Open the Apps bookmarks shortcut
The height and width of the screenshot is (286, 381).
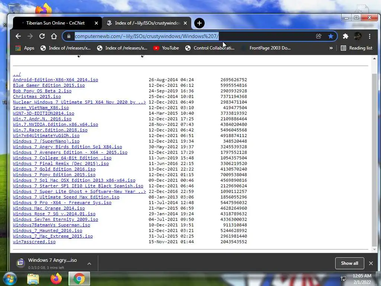click(25, 48)
